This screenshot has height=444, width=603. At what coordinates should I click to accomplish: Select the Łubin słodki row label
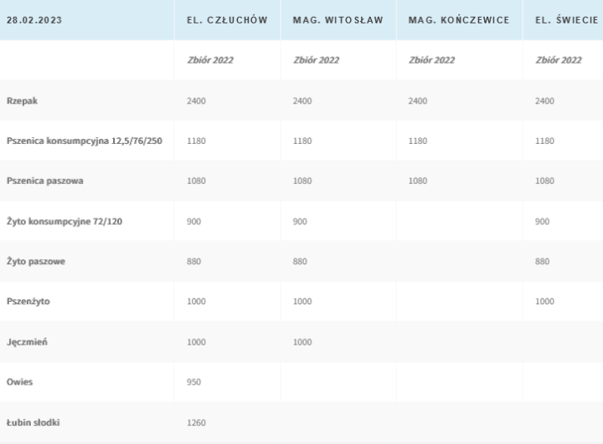tap(33, 422)
